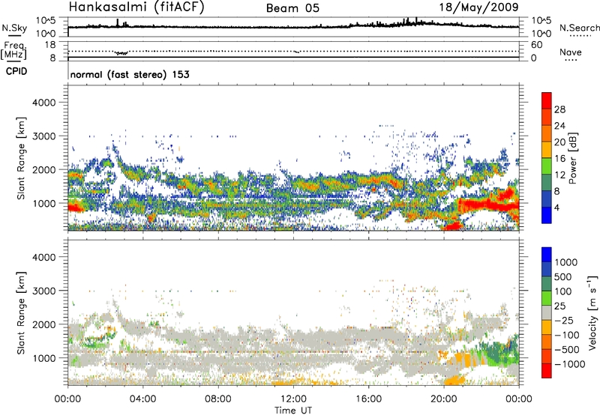Screen dimensions: 600x415
Task: Click the date '18/May/2009'
Action: tap(478, 7)
